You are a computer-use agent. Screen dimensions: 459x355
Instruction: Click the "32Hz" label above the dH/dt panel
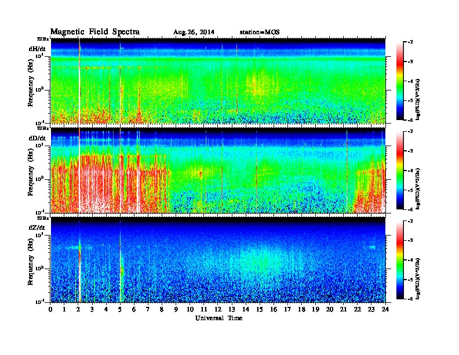click(42, 39)
